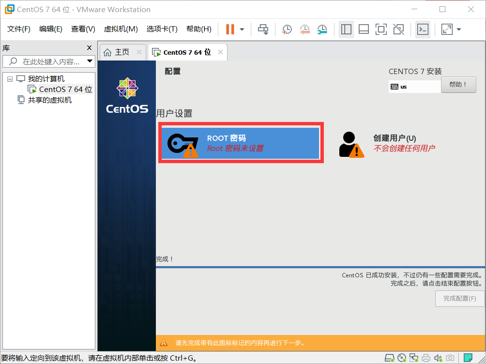Open the 帮助(H) menu

click(198, 29)
